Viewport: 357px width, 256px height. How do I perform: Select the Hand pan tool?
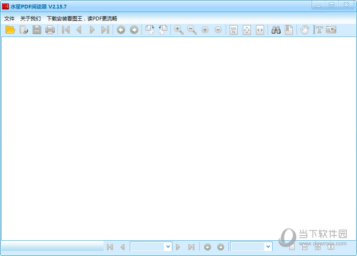(x=305, y=30)
